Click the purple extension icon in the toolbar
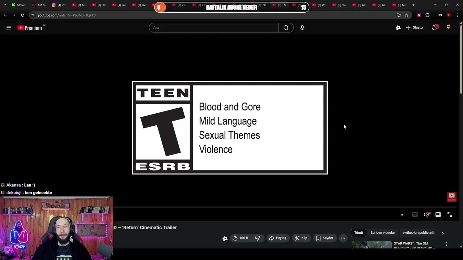This screenshot has width=463, height=260. (419, 15)
